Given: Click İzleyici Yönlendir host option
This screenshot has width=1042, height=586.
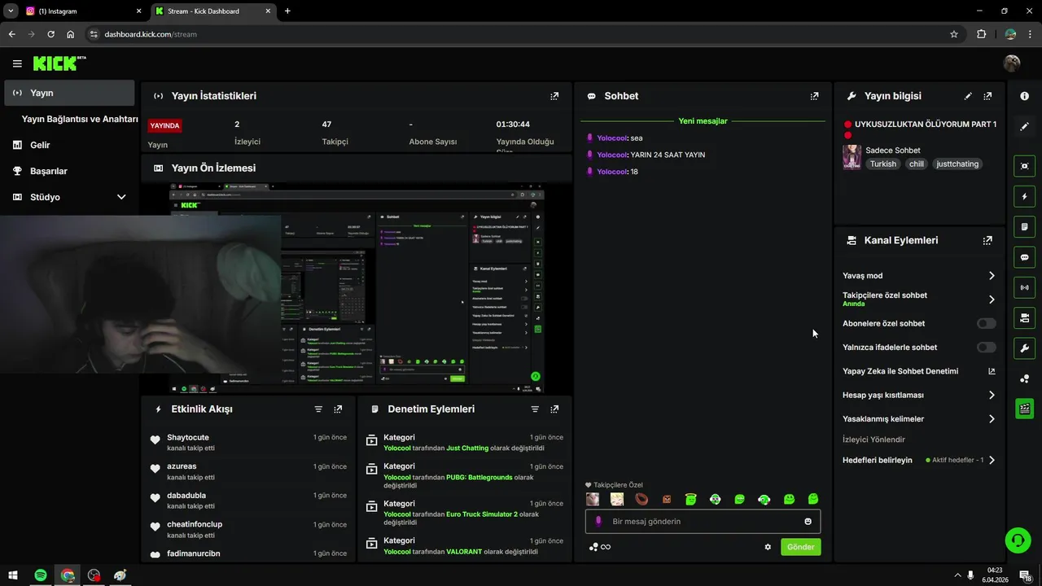Looking at the screenshot, I should point(873,439).
